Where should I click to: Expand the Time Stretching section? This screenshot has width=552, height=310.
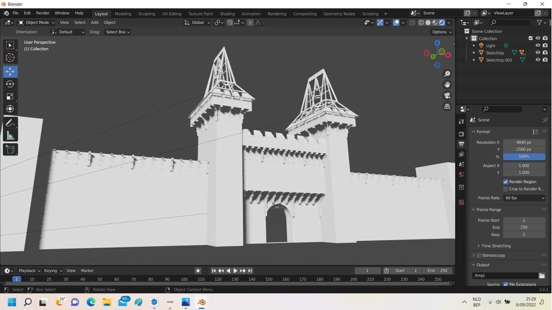pyautogui.click(x=496, y=246)
